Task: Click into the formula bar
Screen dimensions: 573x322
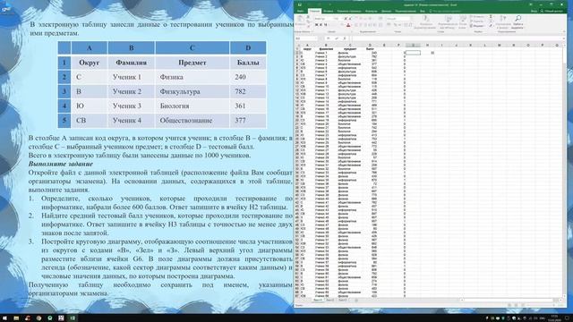Action: coord(457,38)
